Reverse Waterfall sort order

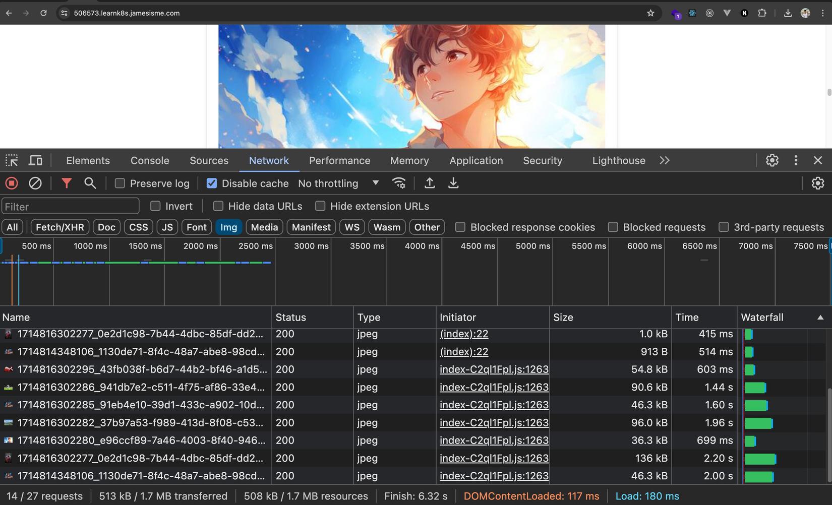[763, 317]
